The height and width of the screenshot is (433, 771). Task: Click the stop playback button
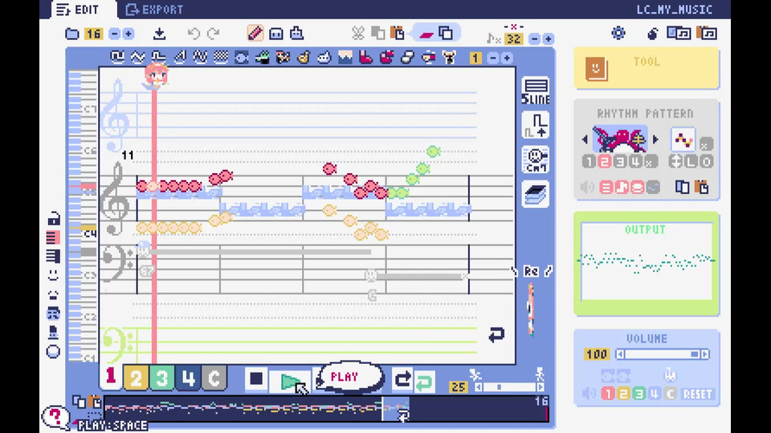pyautogui.click(x=256, y=378)
